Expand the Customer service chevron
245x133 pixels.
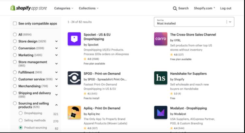click(x=57, y=79)
